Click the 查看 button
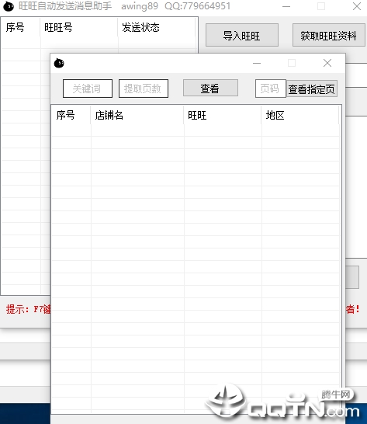The image size is (367, 424). click(210, 88)
